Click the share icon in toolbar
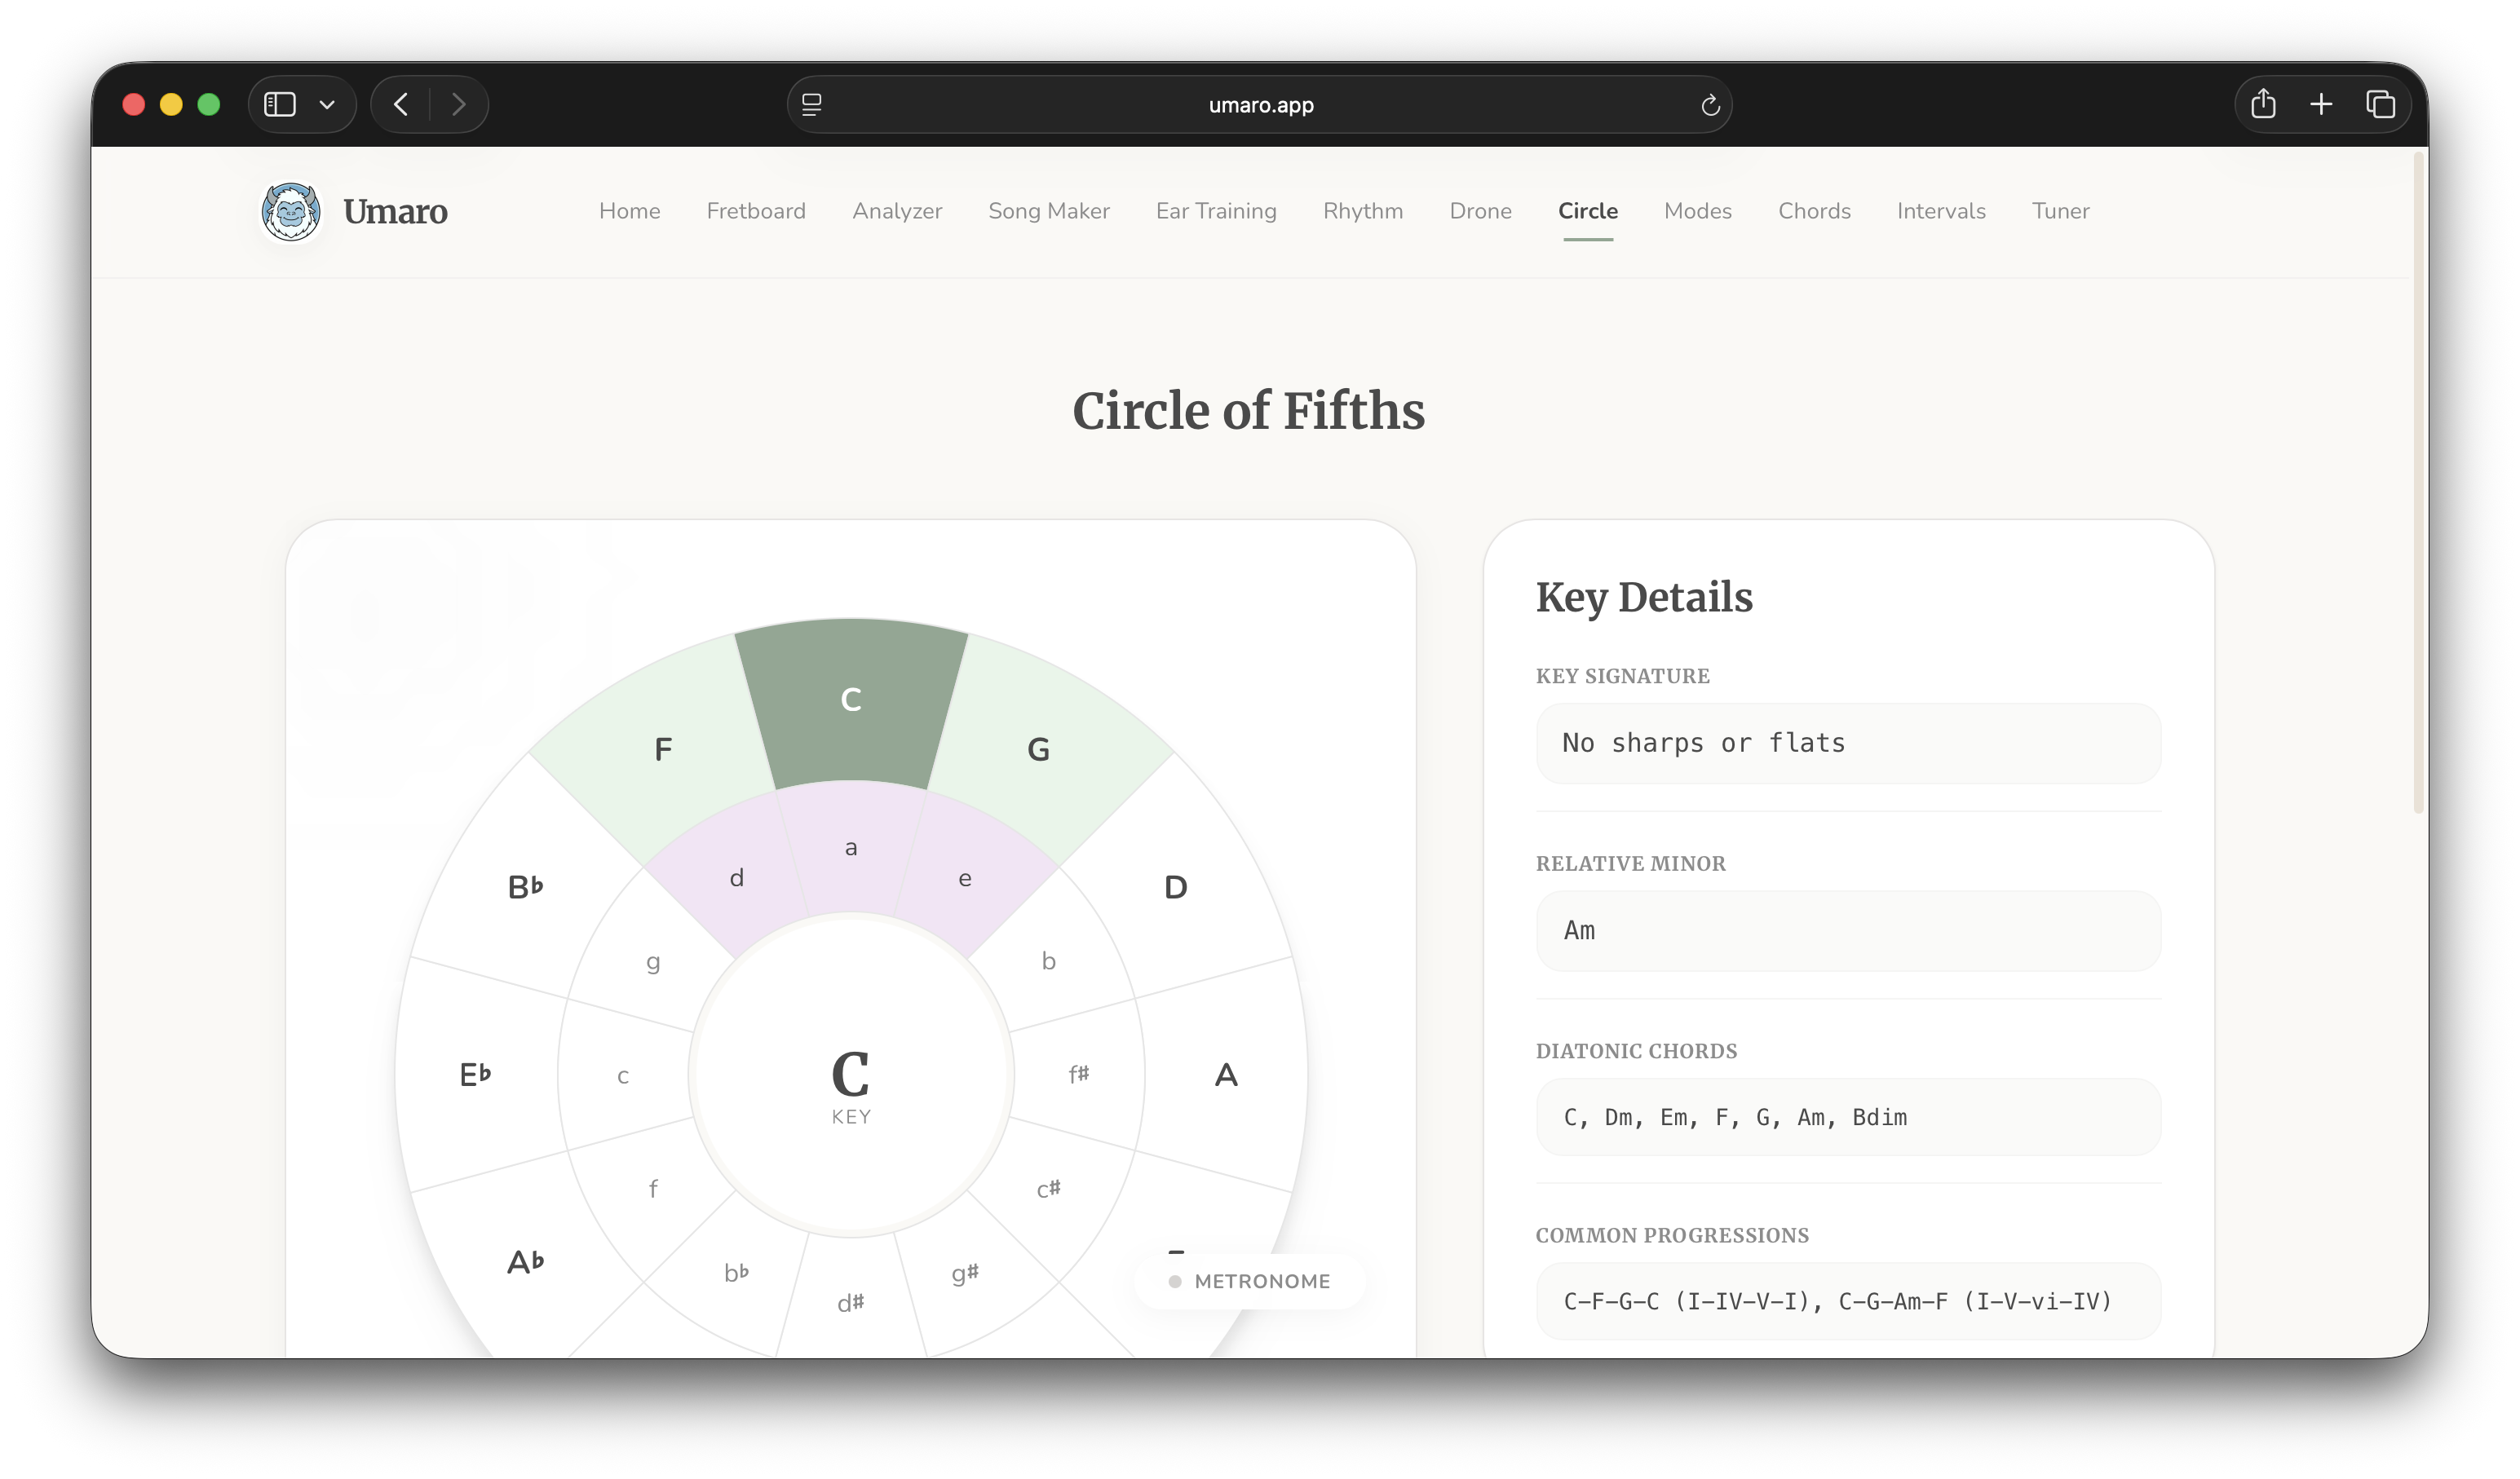 pos(2263,104)
